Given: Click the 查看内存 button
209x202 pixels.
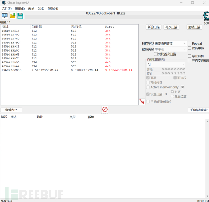Looking at the screenshot, I should tap(11, 110).
